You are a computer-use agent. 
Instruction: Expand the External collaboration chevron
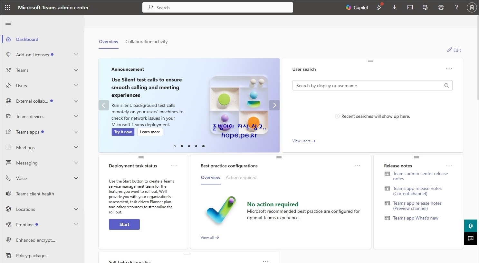click(x=76, y=101)
